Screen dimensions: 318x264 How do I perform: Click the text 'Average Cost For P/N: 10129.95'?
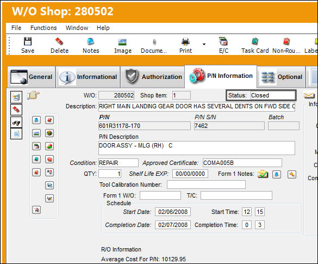point(144,259)
